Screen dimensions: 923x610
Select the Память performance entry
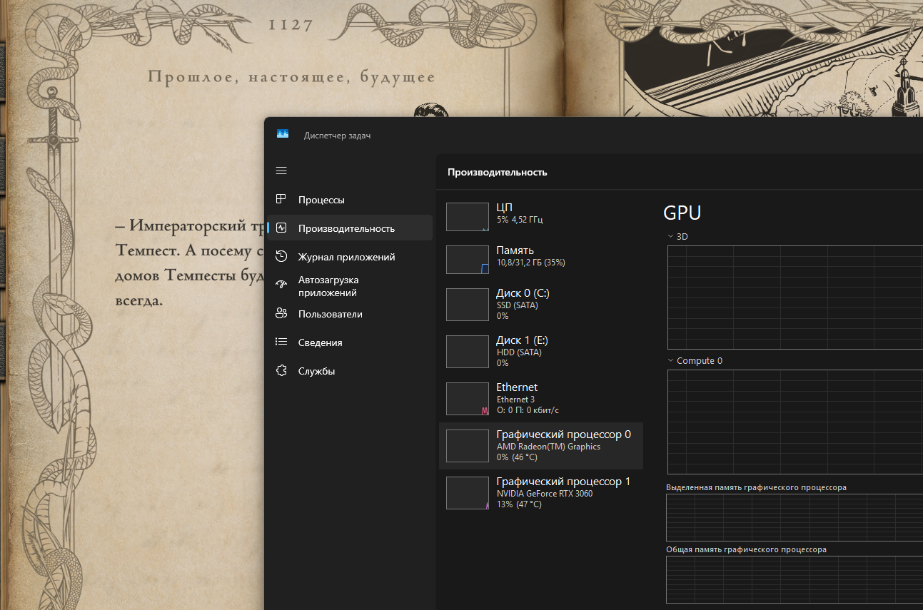pyautogui.click(x=541, y=259)
